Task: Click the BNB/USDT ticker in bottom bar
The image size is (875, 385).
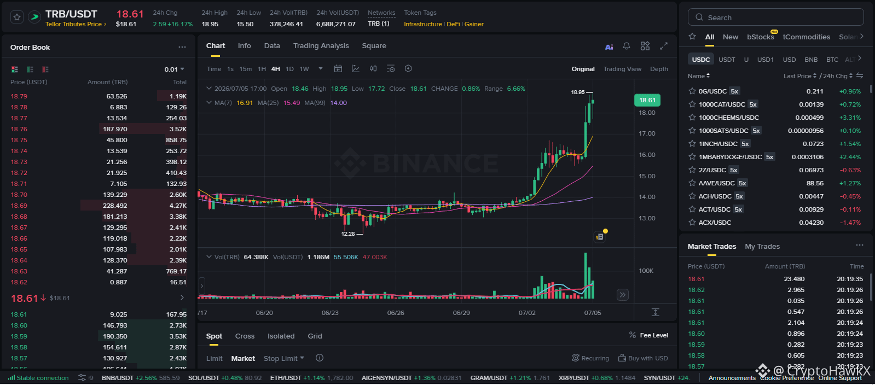Action: point(140,378)
